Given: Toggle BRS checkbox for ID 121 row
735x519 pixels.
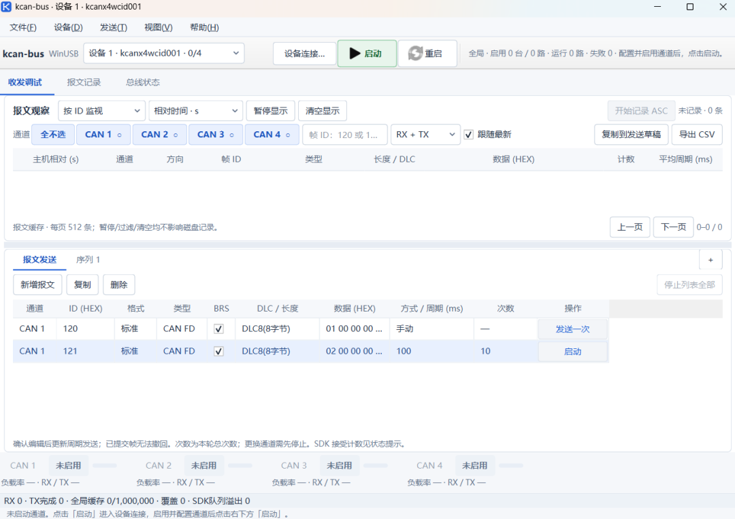Looking at the screenshot, I should coord(218,351).
